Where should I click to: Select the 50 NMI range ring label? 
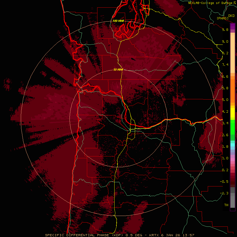pyautogui.click(x=118, y=70)
